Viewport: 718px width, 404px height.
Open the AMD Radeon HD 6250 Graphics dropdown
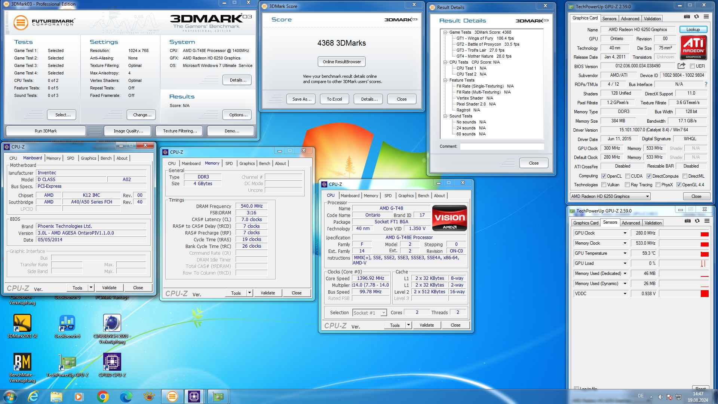pyautogui.click(x=610, y=196)
